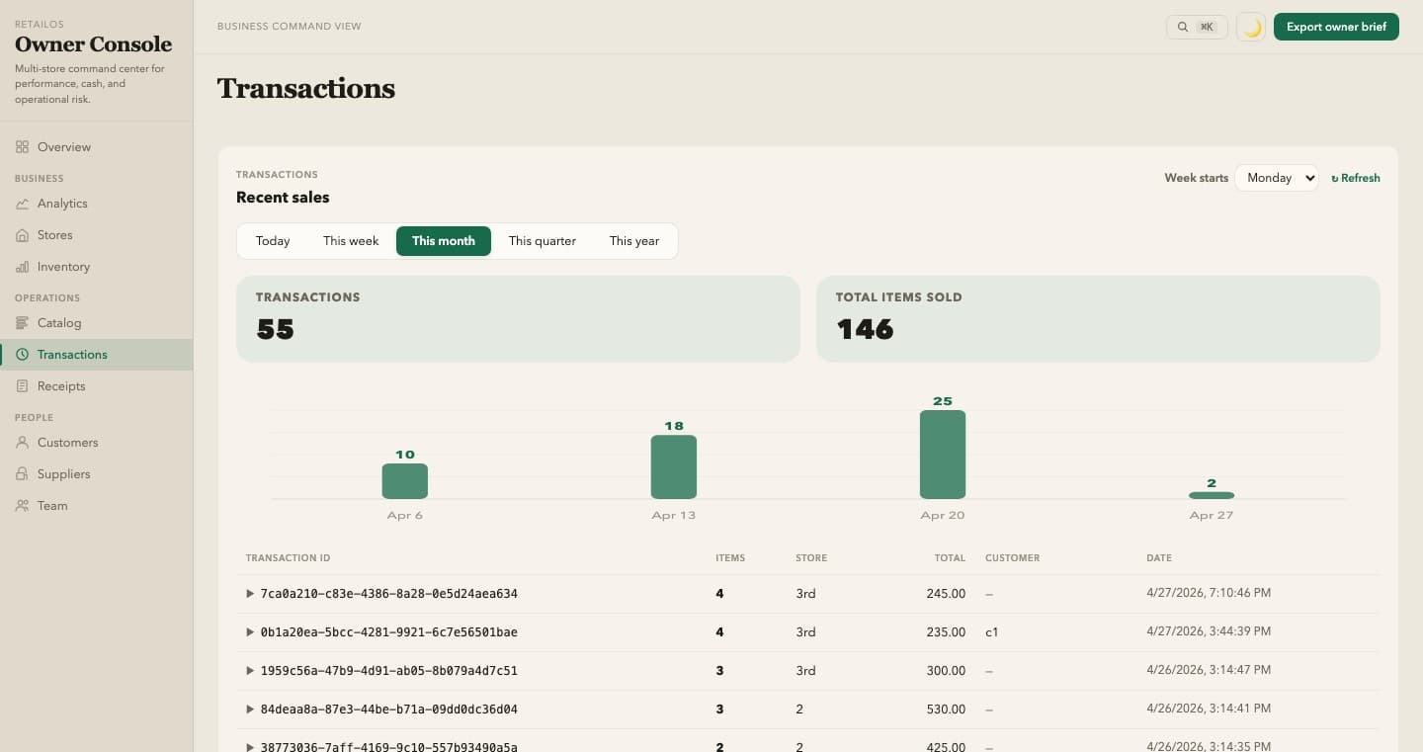The width and height of the screenshot is (1423, 752).
Task: Click the Catalog list icon
Action: 22,323
